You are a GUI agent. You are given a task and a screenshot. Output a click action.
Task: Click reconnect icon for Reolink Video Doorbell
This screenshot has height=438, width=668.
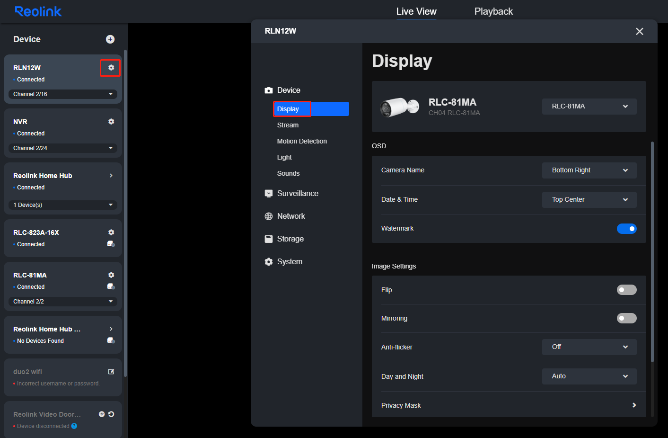pyautogui.click(x=111, y=414)
